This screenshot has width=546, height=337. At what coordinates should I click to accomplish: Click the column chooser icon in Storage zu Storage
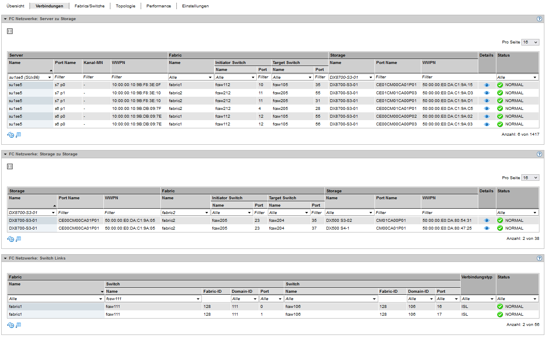(x=10, y=166)
